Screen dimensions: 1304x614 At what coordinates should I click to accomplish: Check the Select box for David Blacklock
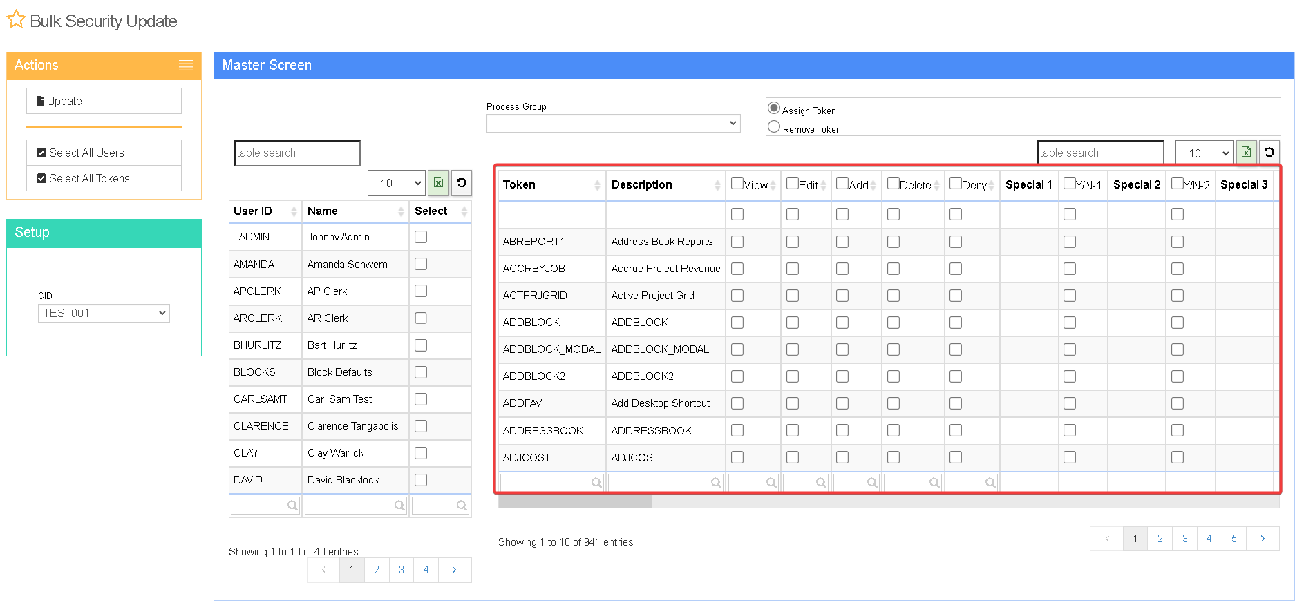[421, 480]
